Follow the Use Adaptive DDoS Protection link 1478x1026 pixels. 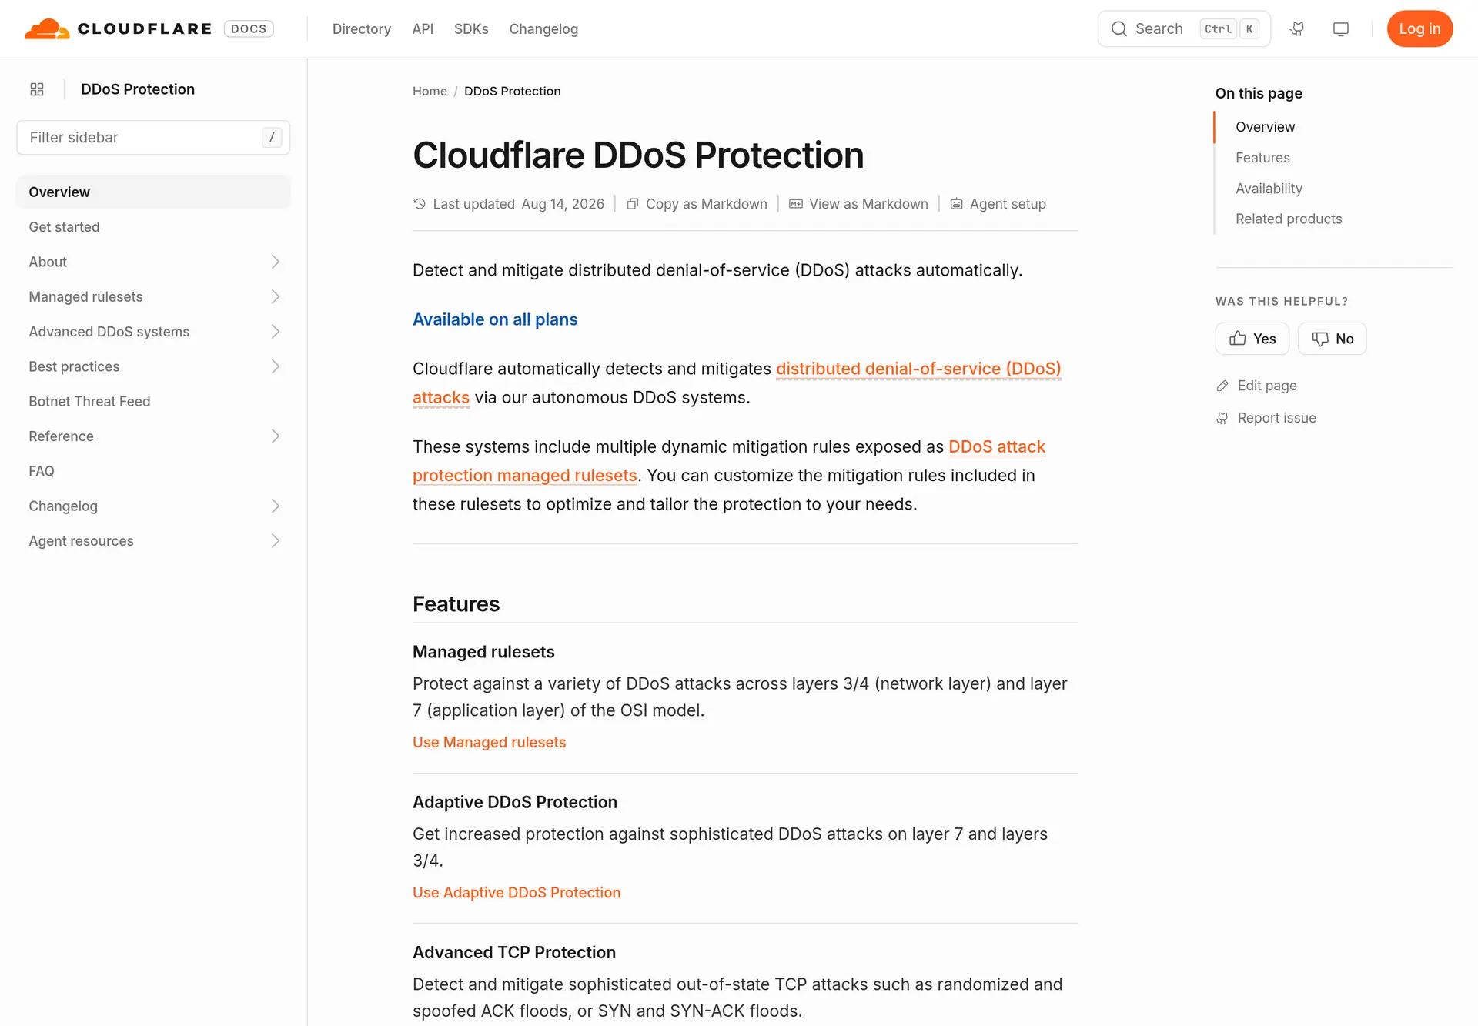[x=517, y=892]
